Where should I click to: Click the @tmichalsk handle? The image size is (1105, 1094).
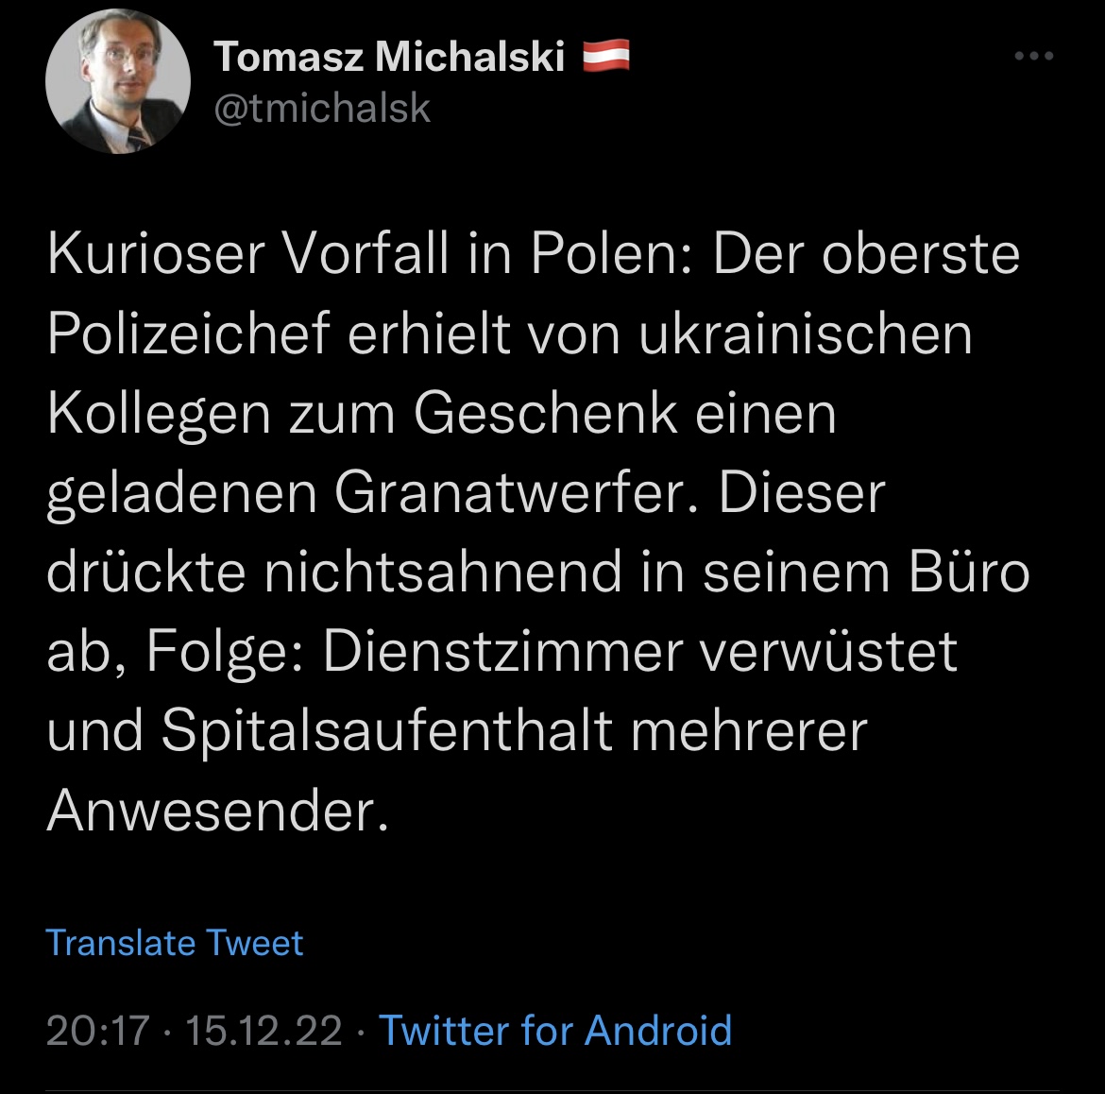(x=322, y=109)
